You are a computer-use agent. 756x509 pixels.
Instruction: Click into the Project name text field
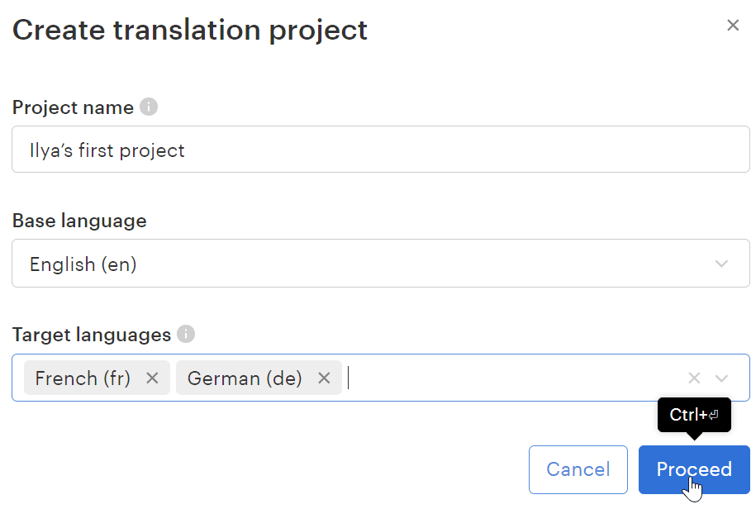(x=380, y=150)
